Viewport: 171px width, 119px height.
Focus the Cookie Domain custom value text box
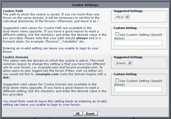click(138, 89)
